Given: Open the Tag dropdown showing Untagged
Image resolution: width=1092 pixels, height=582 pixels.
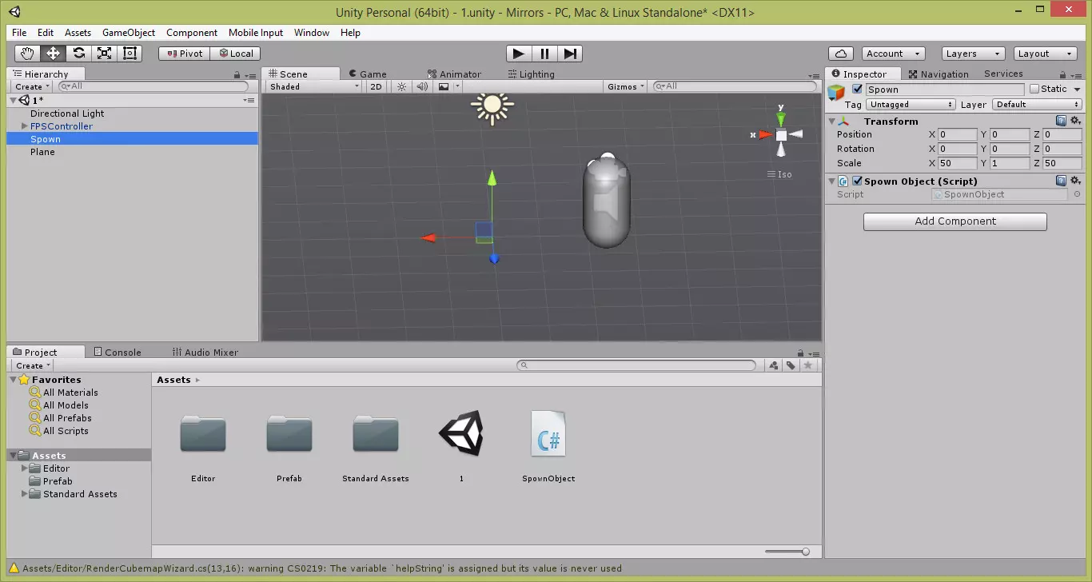Looking at the screenshot, I should pyautogui.click(x=911, y=105).
